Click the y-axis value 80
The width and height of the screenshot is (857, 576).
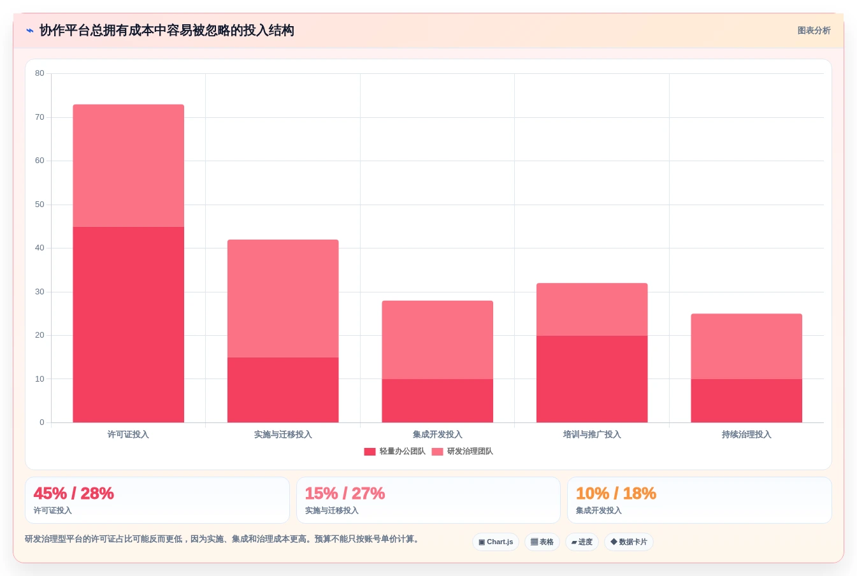pos(40,73)
